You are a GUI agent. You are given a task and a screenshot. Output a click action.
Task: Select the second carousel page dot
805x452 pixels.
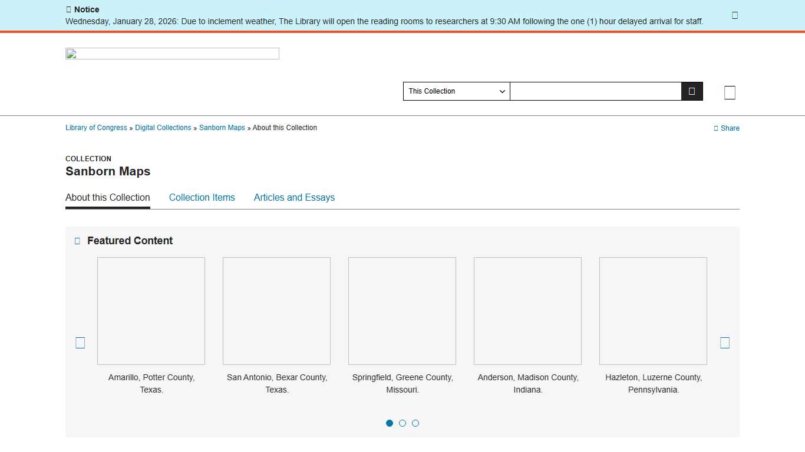(x=402, y=423)
